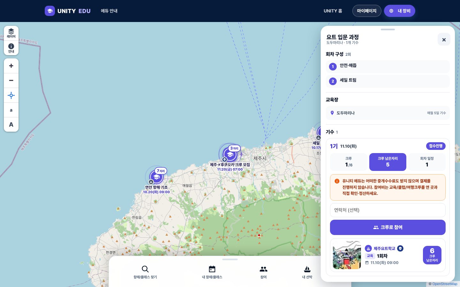Screen dimensions: 460x287
Task: Increase label size with large 'A' button
Action: 11,125
